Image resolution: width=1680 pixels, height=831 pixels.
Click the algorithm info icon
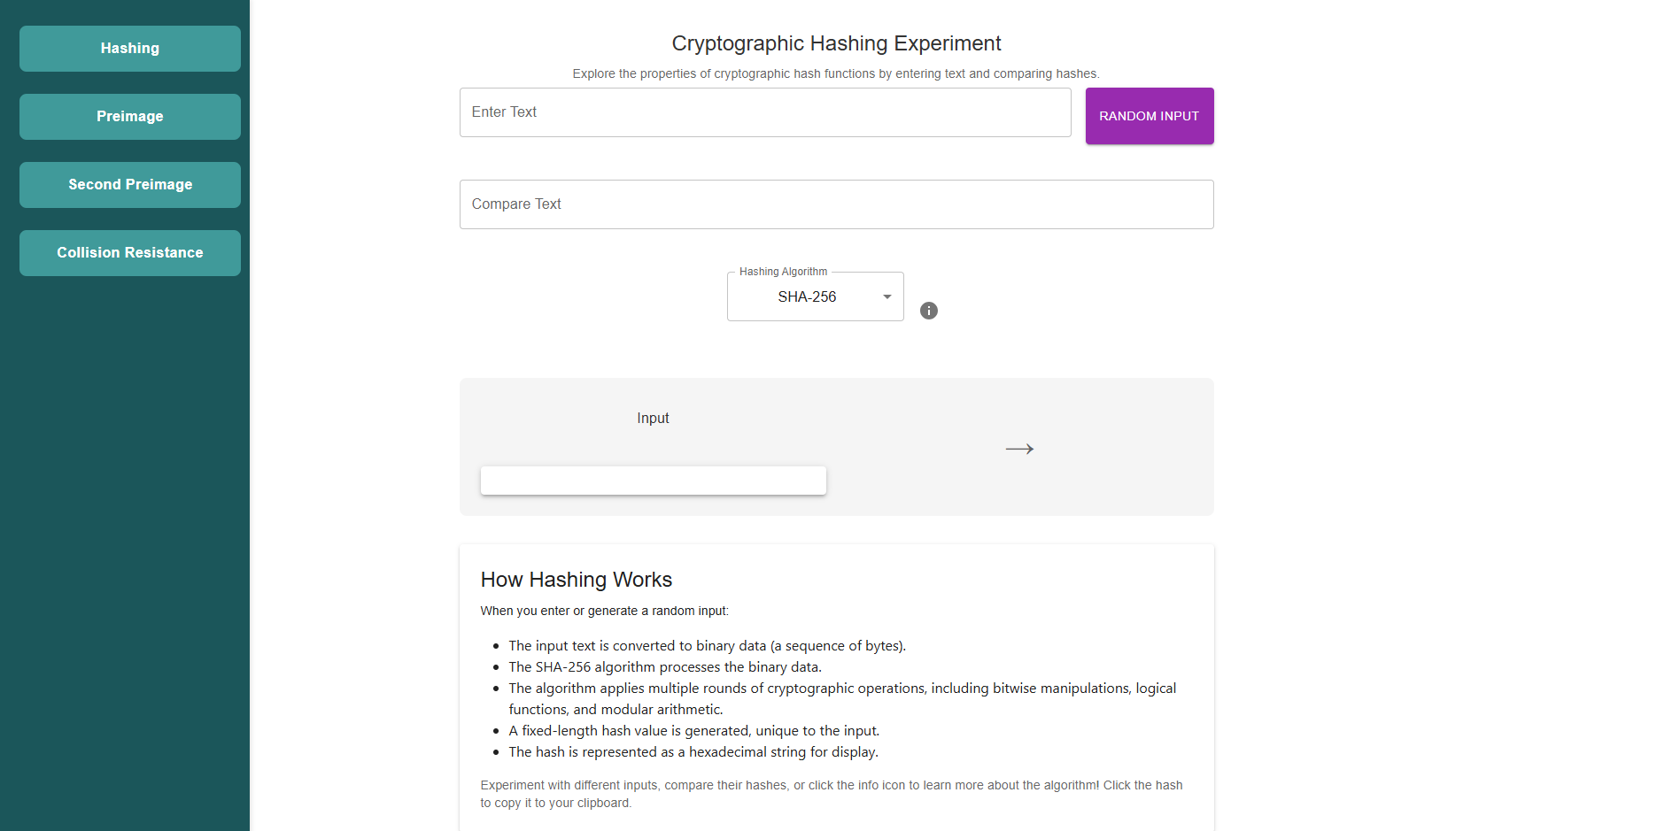tap(928, 311)
